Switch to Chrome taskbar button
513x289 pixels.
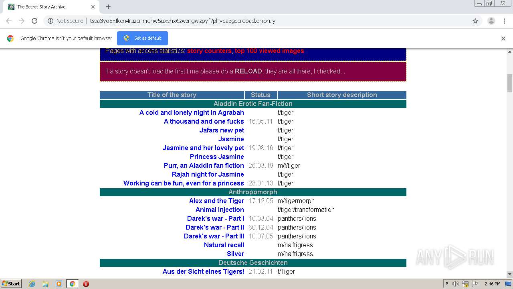point(72,284)
